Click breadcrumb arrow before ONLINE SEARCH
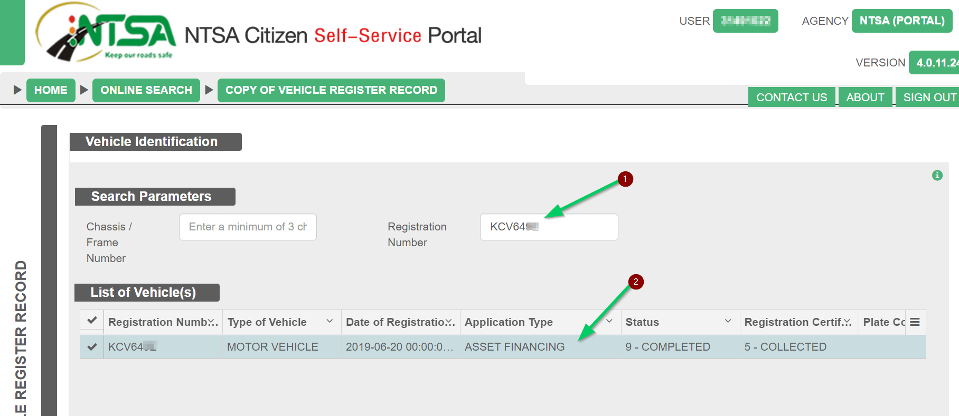The width and height of the screenshot is (959, 416). point(84,90)
